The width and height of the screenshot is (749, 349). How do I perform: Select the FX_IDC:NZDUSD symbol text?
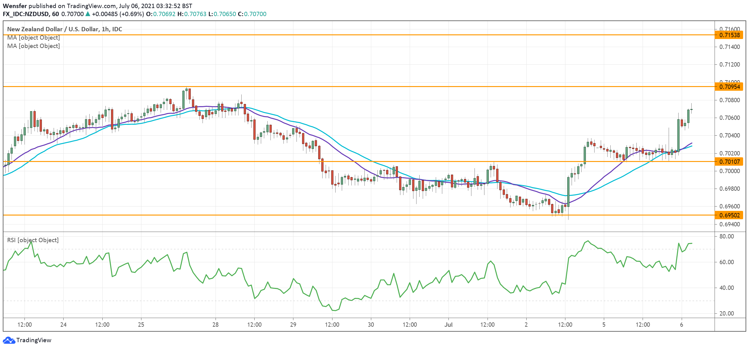26,14
